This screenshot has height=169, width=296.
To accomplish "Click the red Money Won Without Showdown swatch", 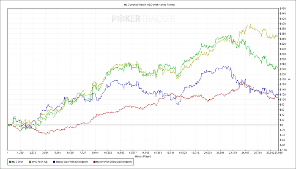I will (x=95, y=162).
